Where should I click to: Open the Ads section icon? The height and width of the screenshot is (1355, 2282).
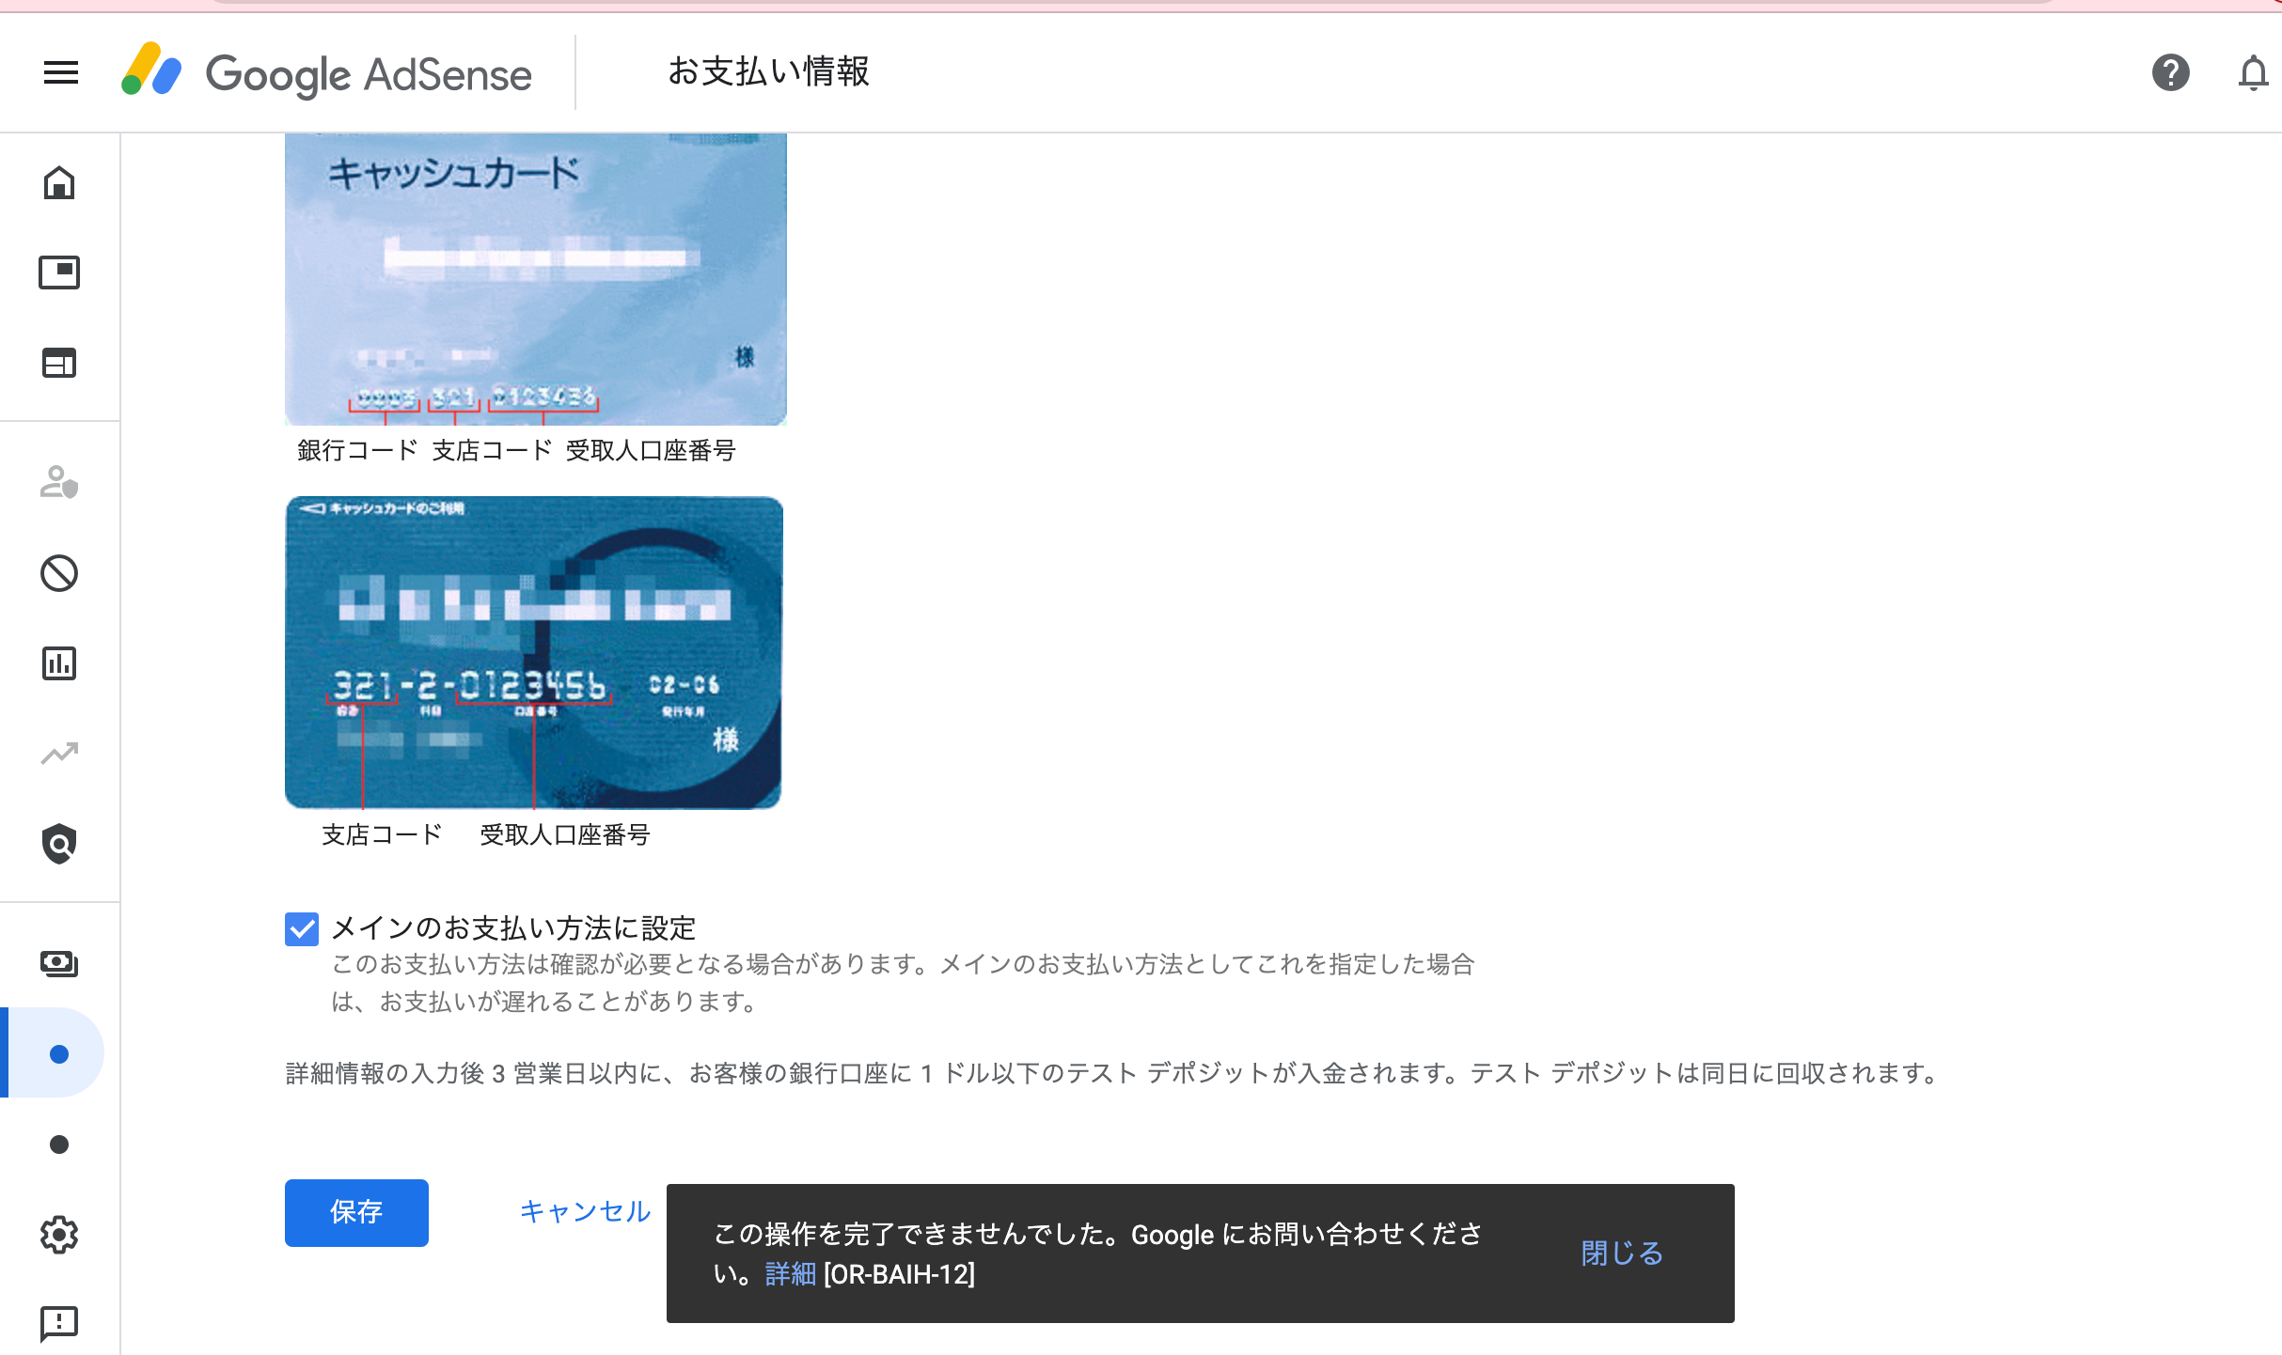[x=59, y=273]
